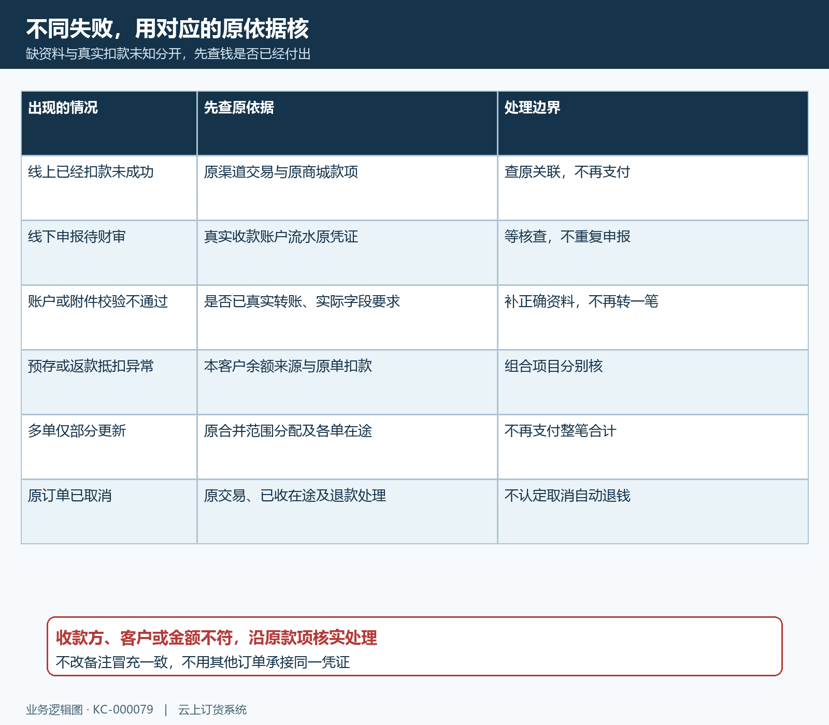This screenshot has width=829, height=725.
Task: Click the cell 是否已真实转账、实际字段要求
Action: tap(347, 317)
